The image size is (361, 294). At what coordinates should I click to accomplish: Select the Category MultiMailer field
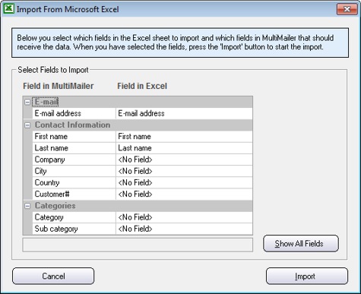[x=74, y=217]
